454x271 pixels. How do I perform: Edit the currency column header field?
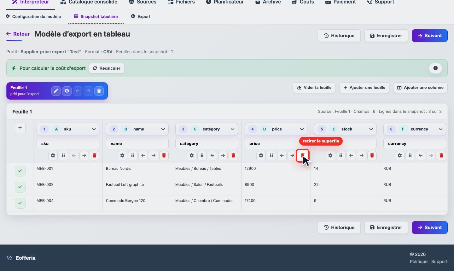415,143
